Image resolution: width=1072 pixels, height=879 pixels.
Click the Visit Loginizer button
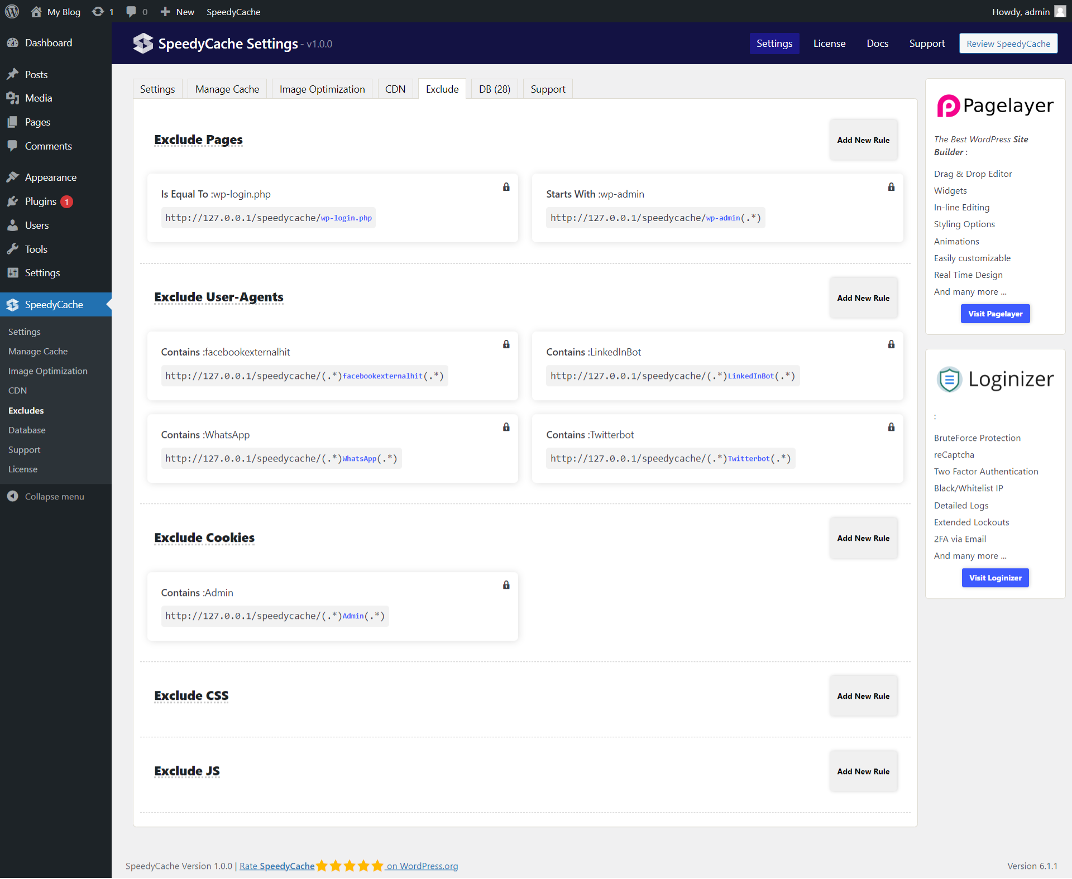coord(995,578)
